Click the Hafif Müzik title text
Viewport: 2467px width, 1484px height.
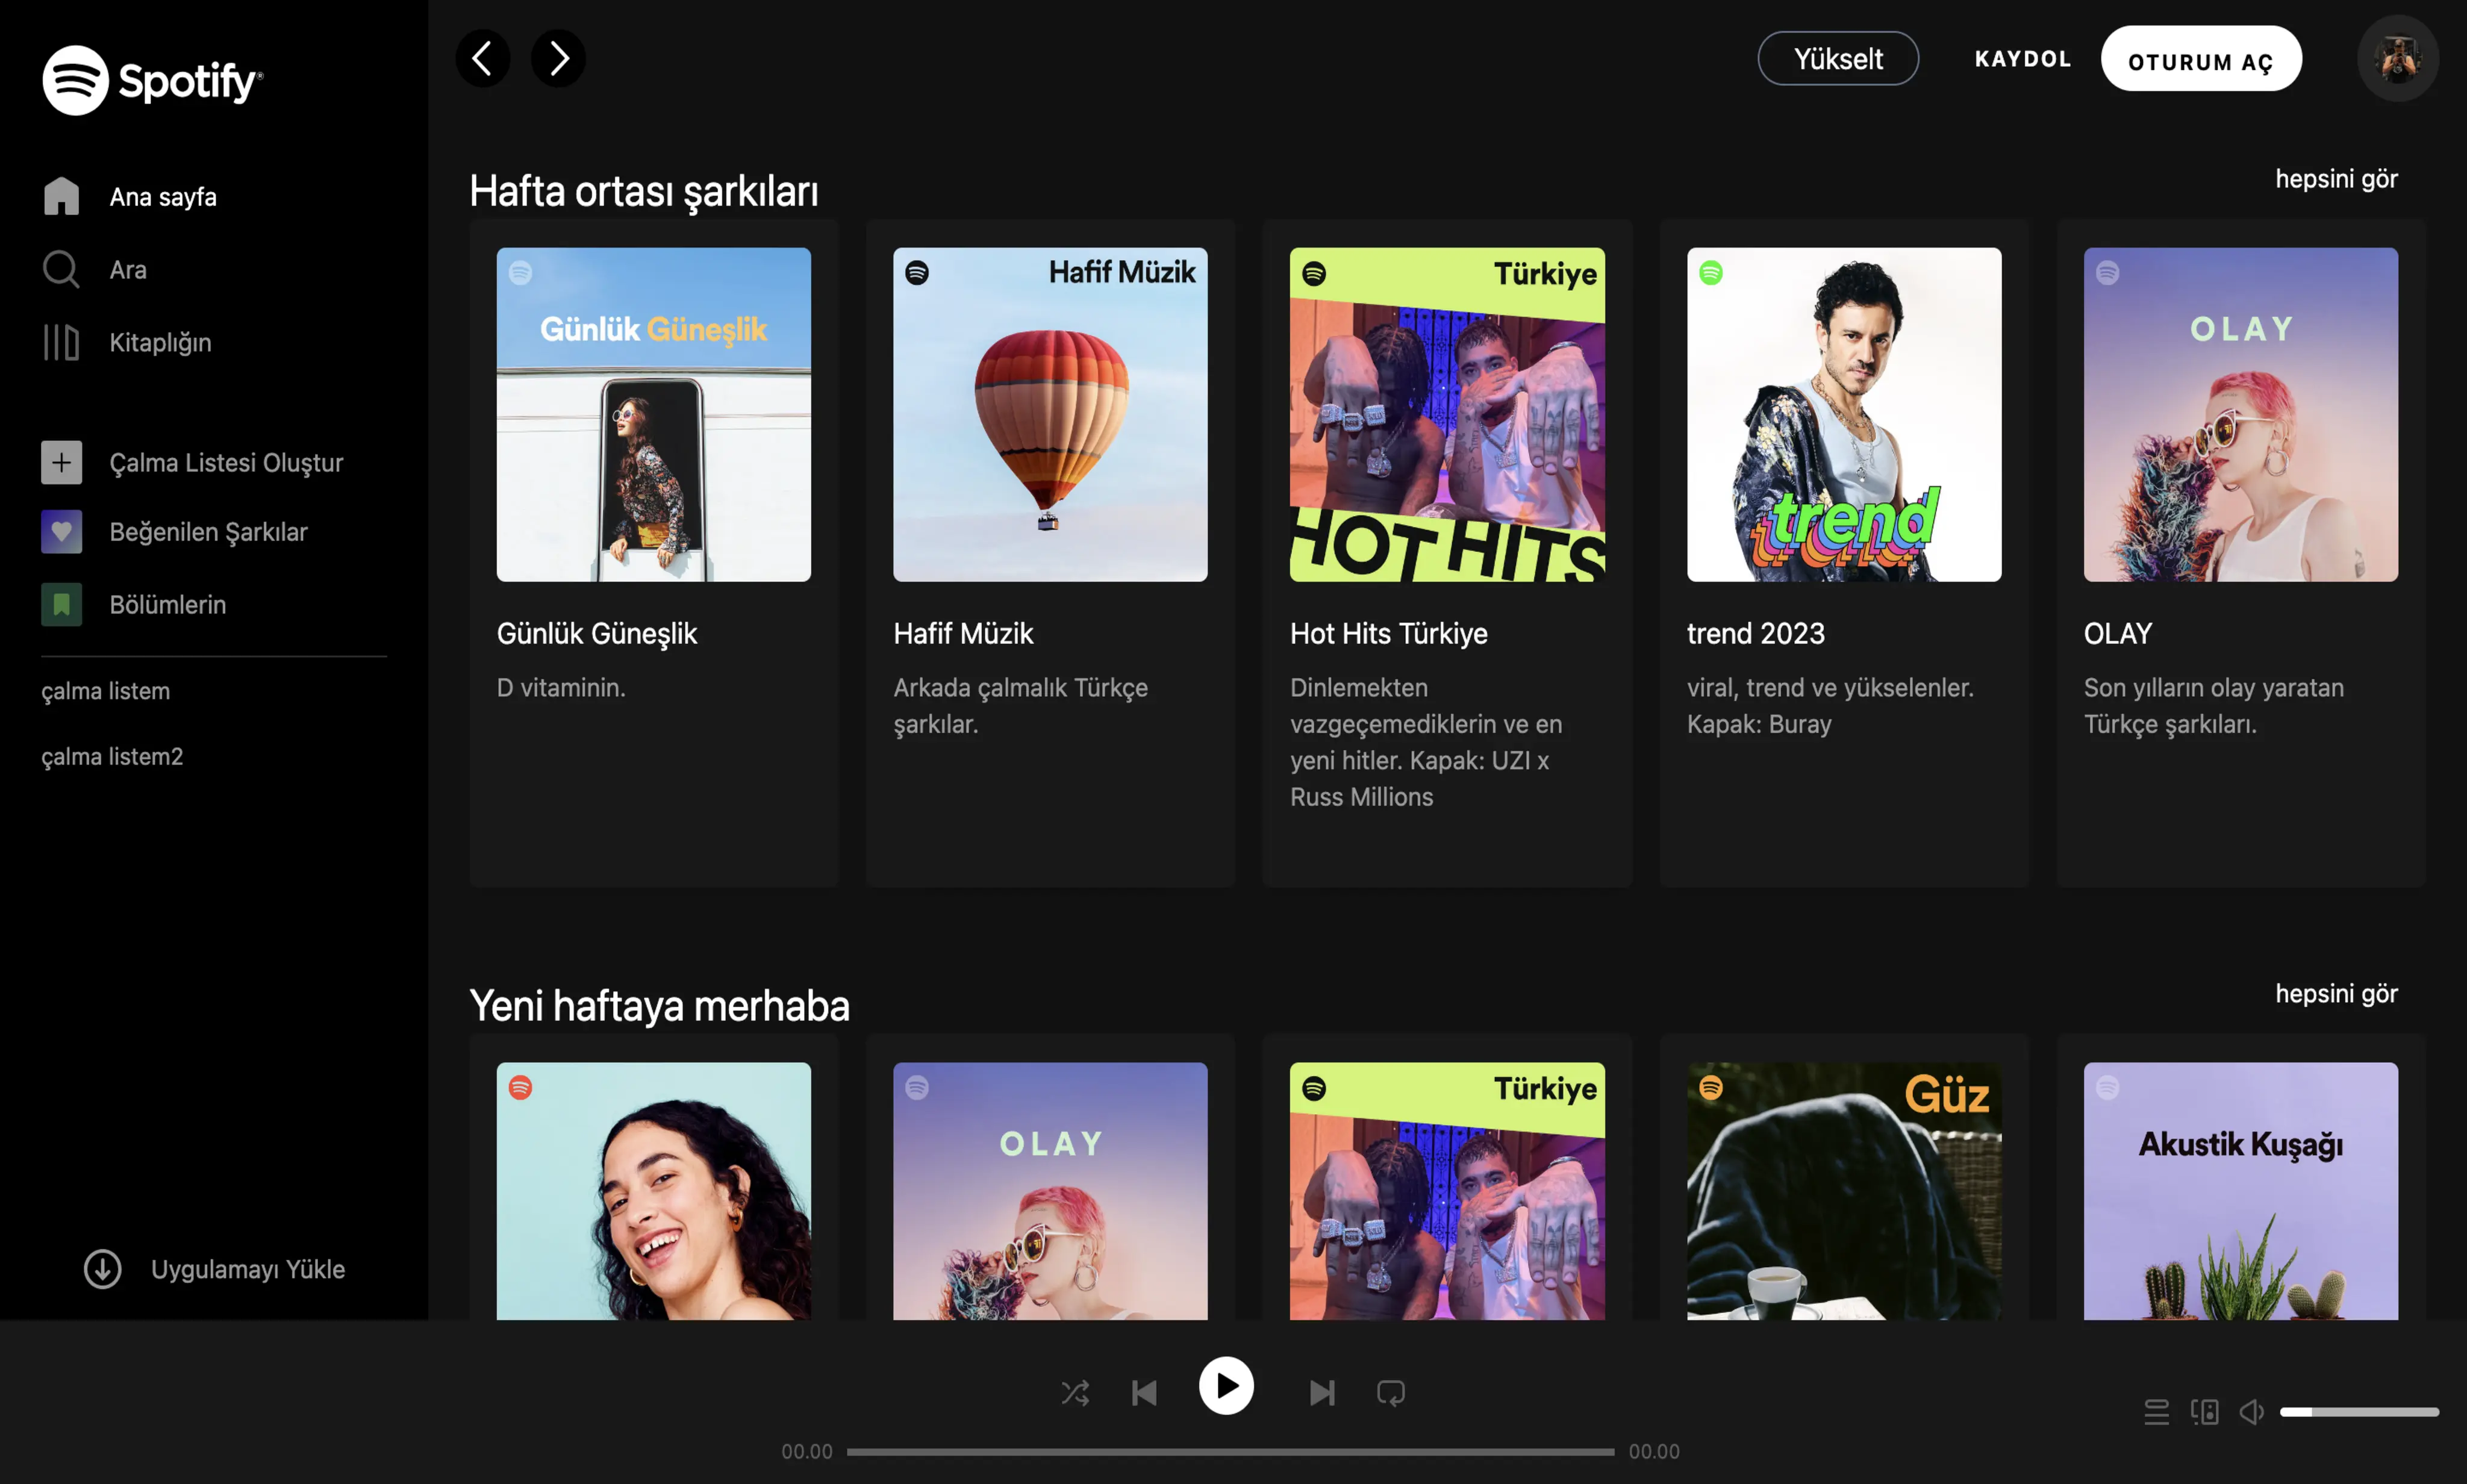963,634
